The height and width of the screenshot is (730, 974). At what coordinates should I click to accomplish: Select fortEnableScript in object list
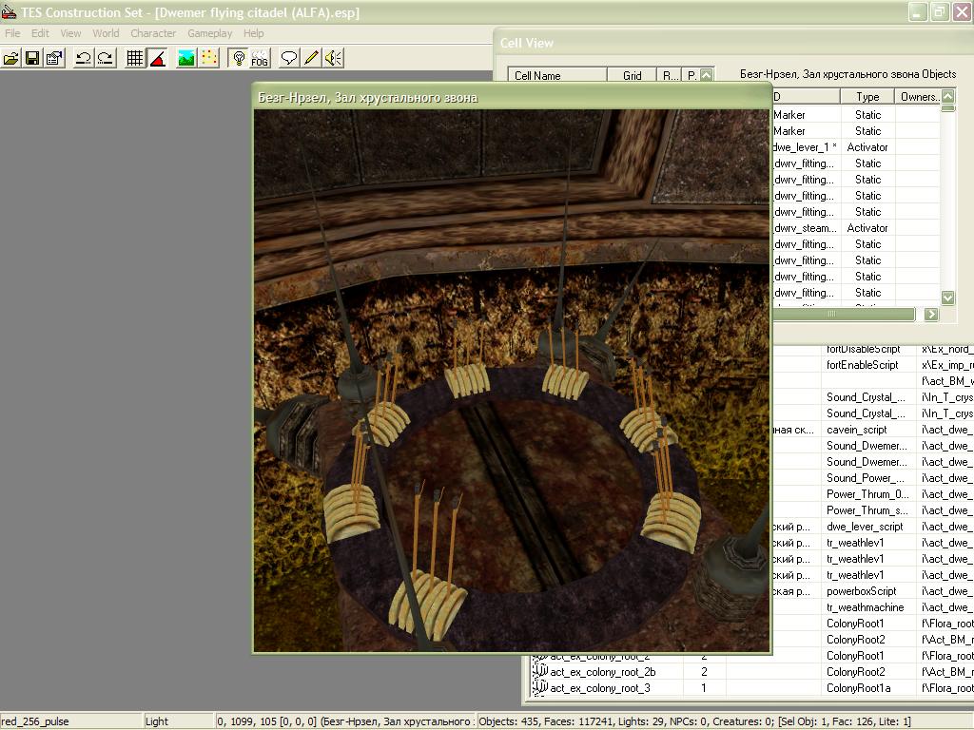(x=862, y=365)
